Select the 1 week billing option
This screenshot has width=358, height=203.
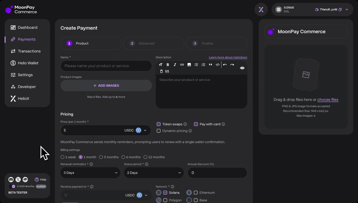coord(62,157)
